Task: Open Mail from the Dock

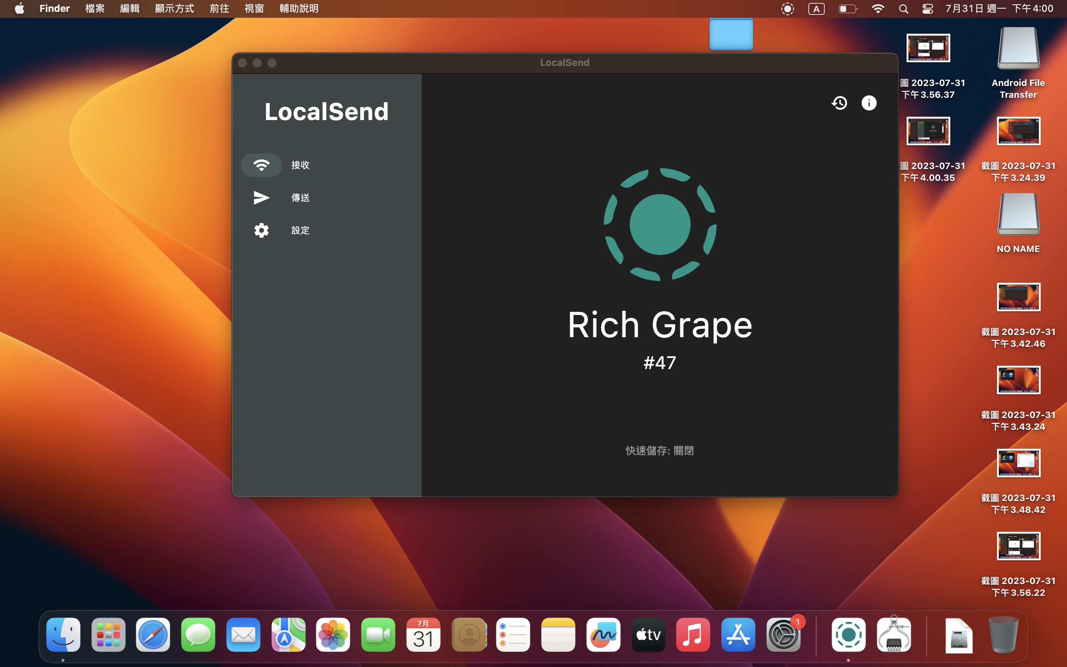Action: click(x=243, y=635)
